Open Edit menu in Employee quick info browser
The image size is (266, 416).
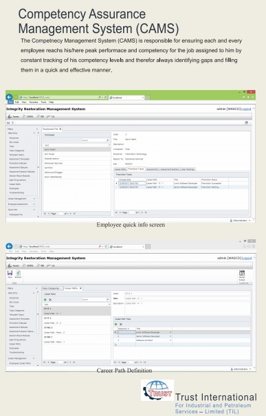(16, 102)
